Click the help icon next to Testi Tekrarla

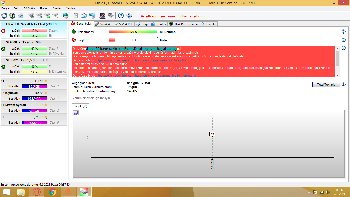pos(344,85)
